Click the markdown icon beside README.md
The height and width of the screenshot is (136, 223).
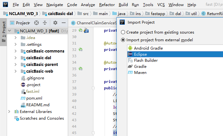[23, 105]
